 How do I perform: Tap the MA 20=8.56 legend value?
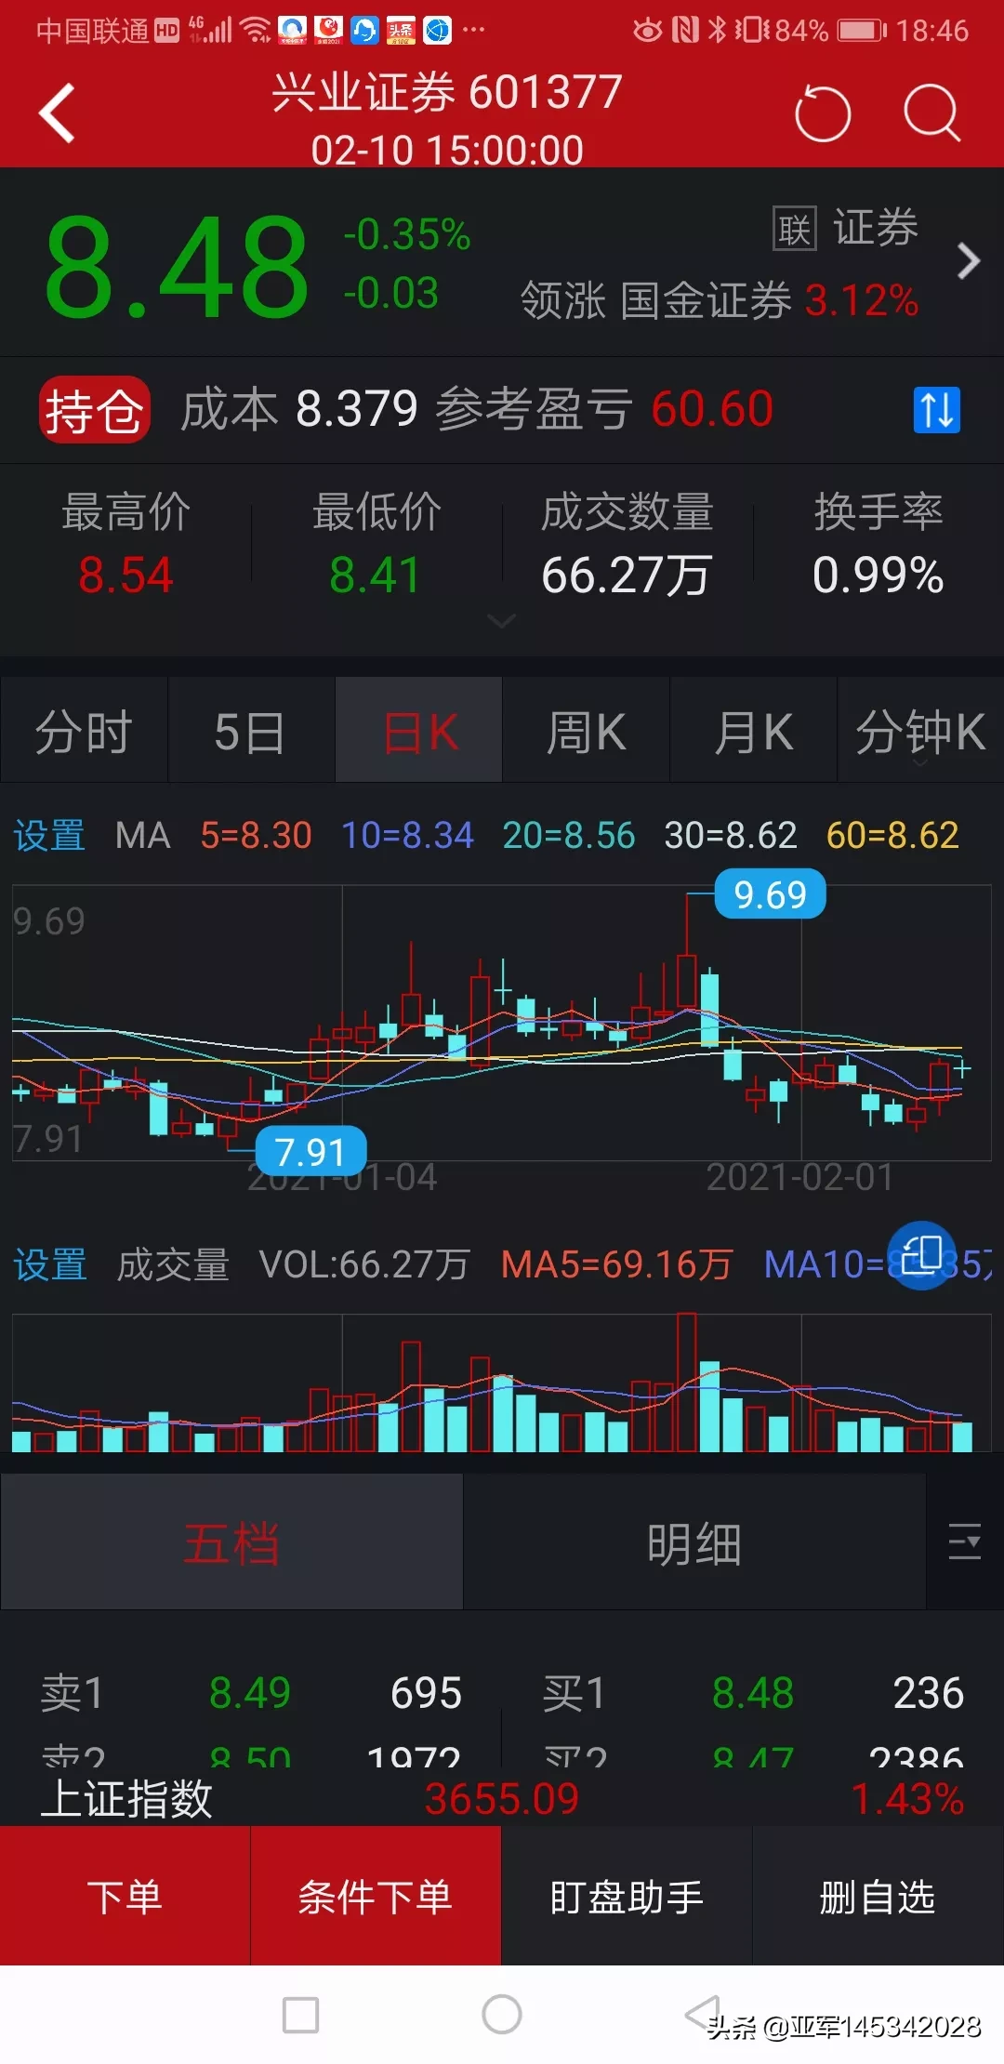click(x=569, y=835)
